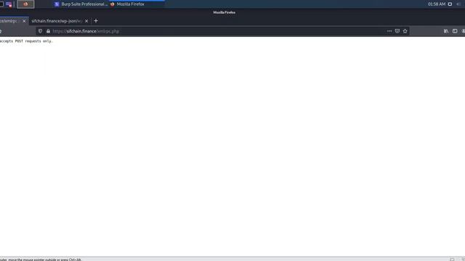Viewport: 465px width, 261px height.
Task: Open tracking protection shield icon
Action: pyautogui.click(x=41, y=31)
